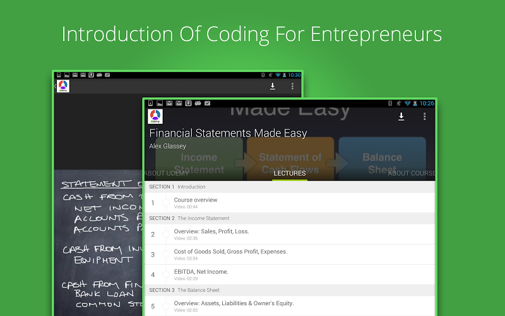This screenshot has width=505, height=316.
Task: Tap the course title Financial Statements Made Easy
Action: pos(228,133)
